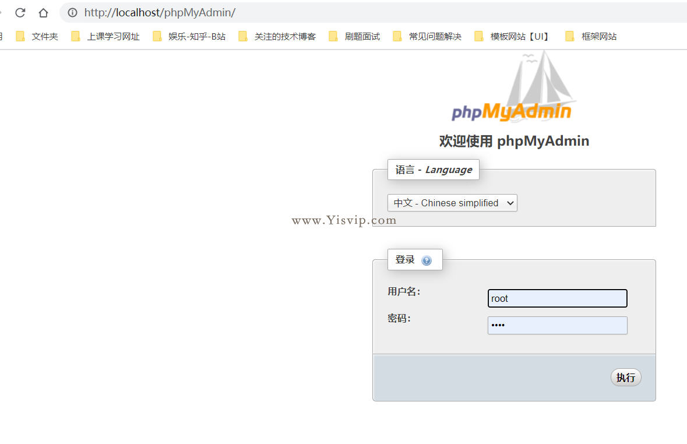Click the 欢迎使用 phpMyAdmin heading
This screenshot has width=687, height=444.
click(x=514, y=141)
